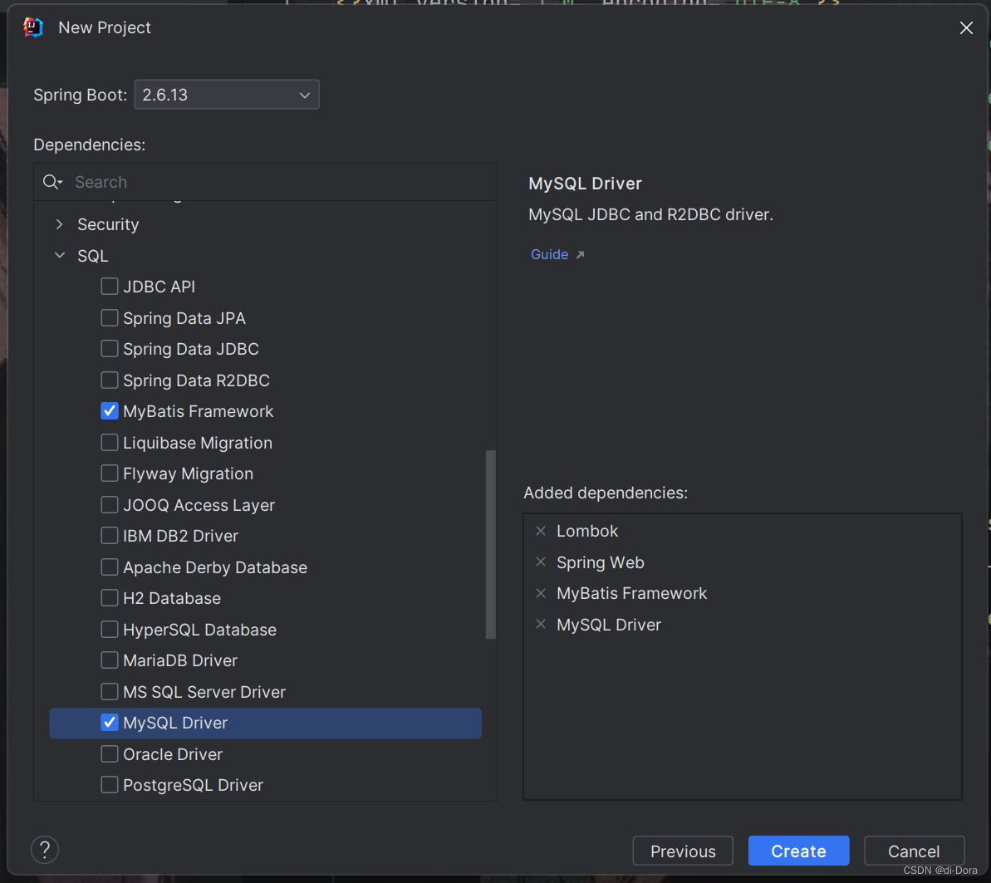This screenshot has height=883, width=991.
Task: Toggle Flyway Migration checkbox
Action: [x=110, y=473]
